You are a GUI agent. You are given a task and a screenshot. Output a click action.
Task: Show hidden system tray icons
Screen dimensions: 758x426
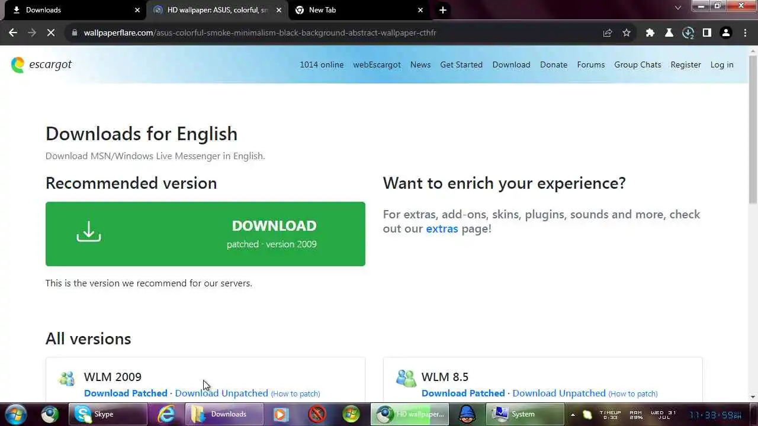click(573, 414)
